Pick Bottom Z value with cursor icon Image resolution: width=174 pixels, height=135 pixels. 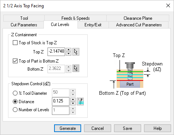tap(76, 68)
